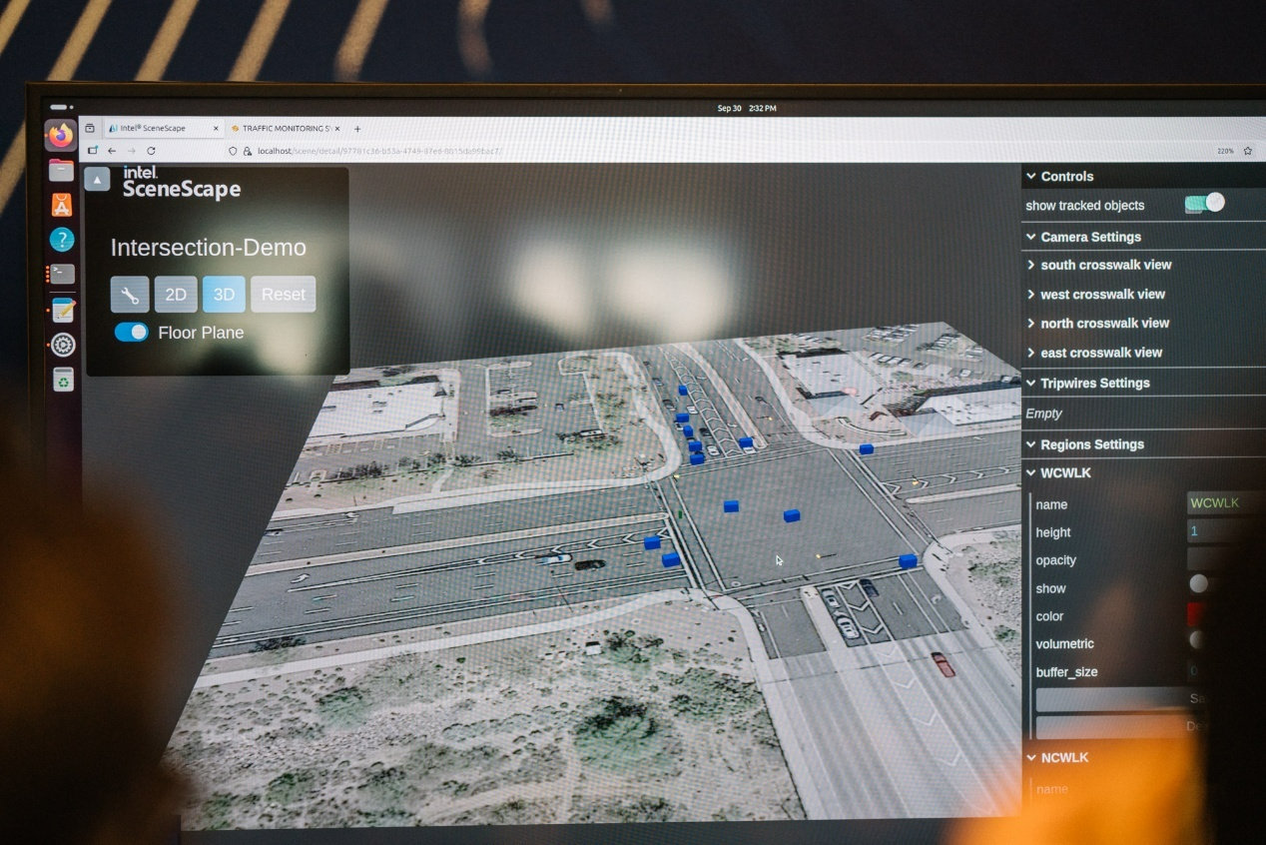Go forward with the browser forward arrow
Viewport: 1266px width, 845px height.
[131, 151]
